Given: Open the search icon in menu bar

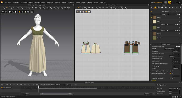Looking at the screenshot, I should (x=105, y=2).
